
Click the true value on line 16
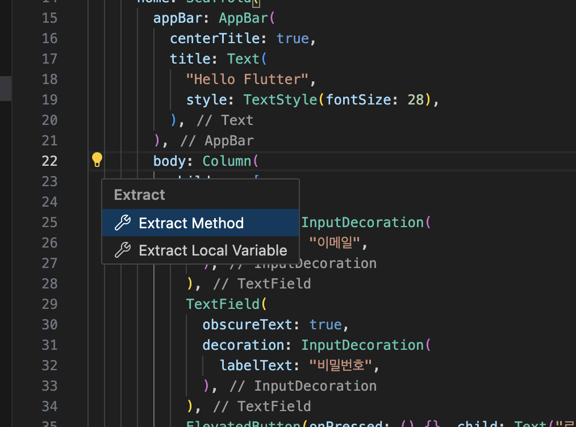click(x=293, y=39)
